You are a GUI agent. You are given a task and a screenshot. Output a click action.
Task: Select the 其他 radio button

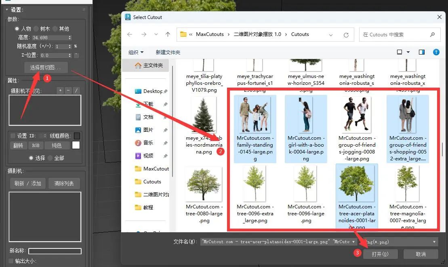point(55,29)
